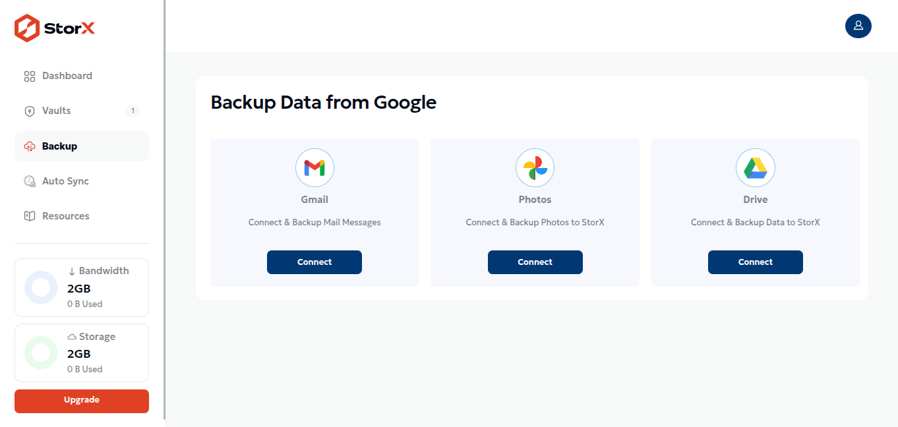
Task: Click the Resources book icon
Action: coord(29,216)
